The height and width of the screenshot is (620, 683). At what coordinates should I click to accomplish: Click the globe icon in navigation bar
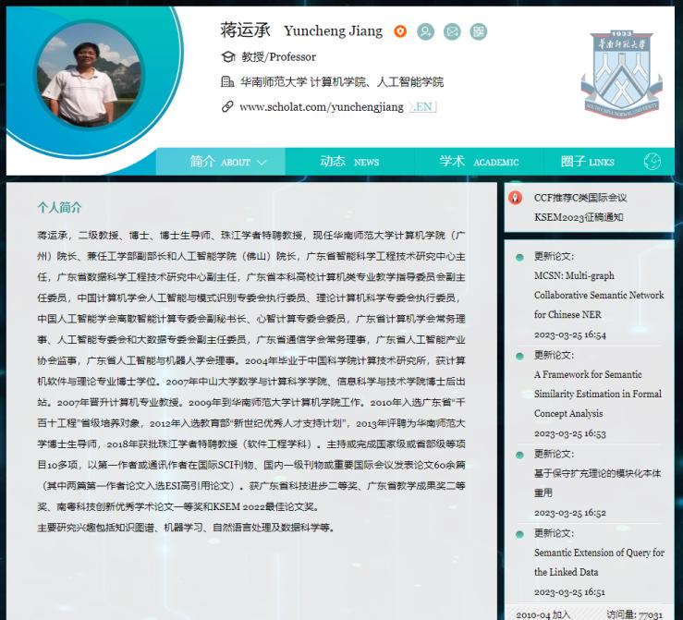[x=652, y=162]
